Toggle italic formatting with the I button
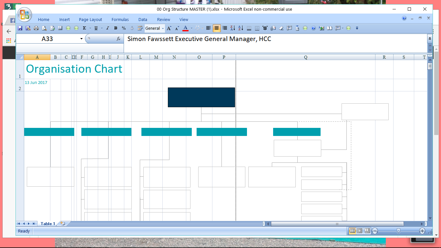The height and width of the screenshot is (248, 441). click(x=108, y=28)
